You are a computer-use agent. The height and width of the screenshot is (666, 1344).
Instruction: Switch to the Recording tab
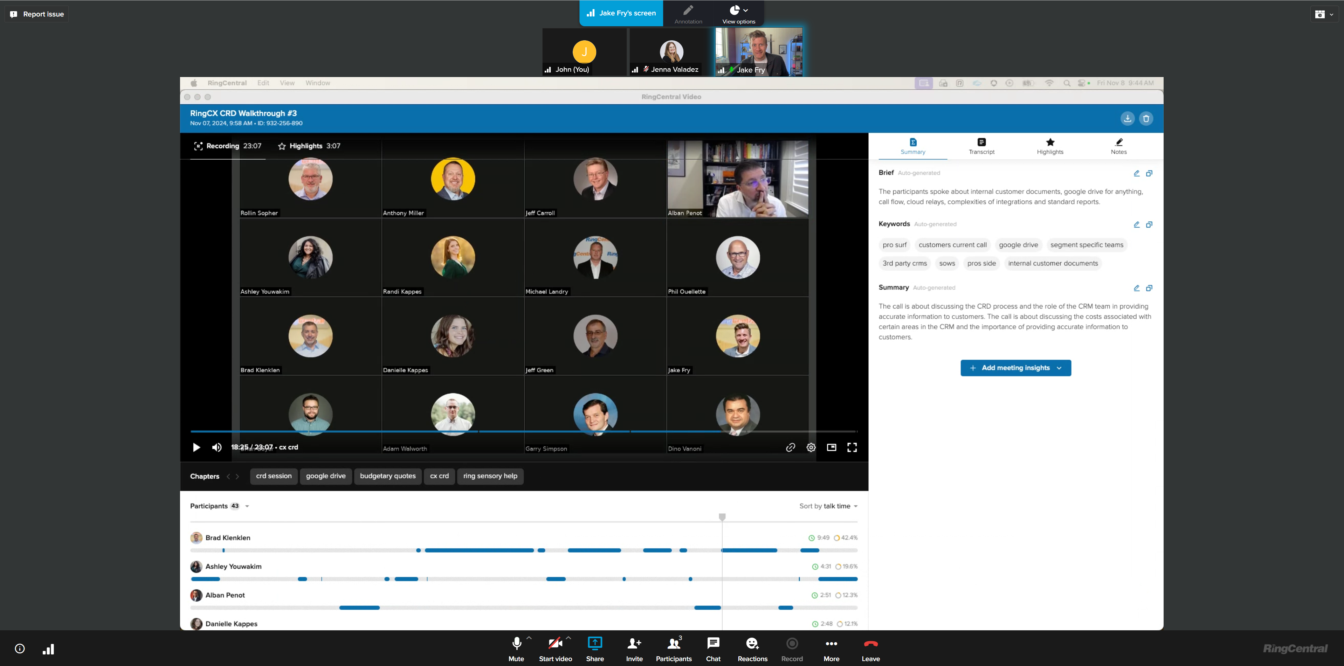click(x=227, y=146)
